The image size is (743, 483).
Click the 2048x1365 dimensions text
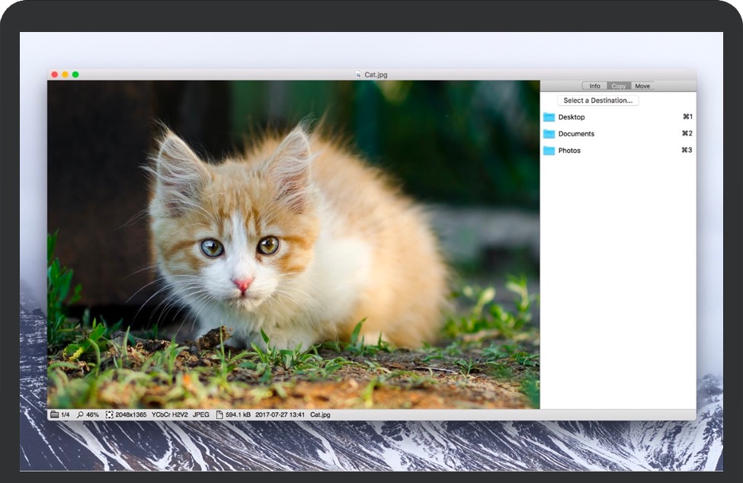tap(130, 414)
